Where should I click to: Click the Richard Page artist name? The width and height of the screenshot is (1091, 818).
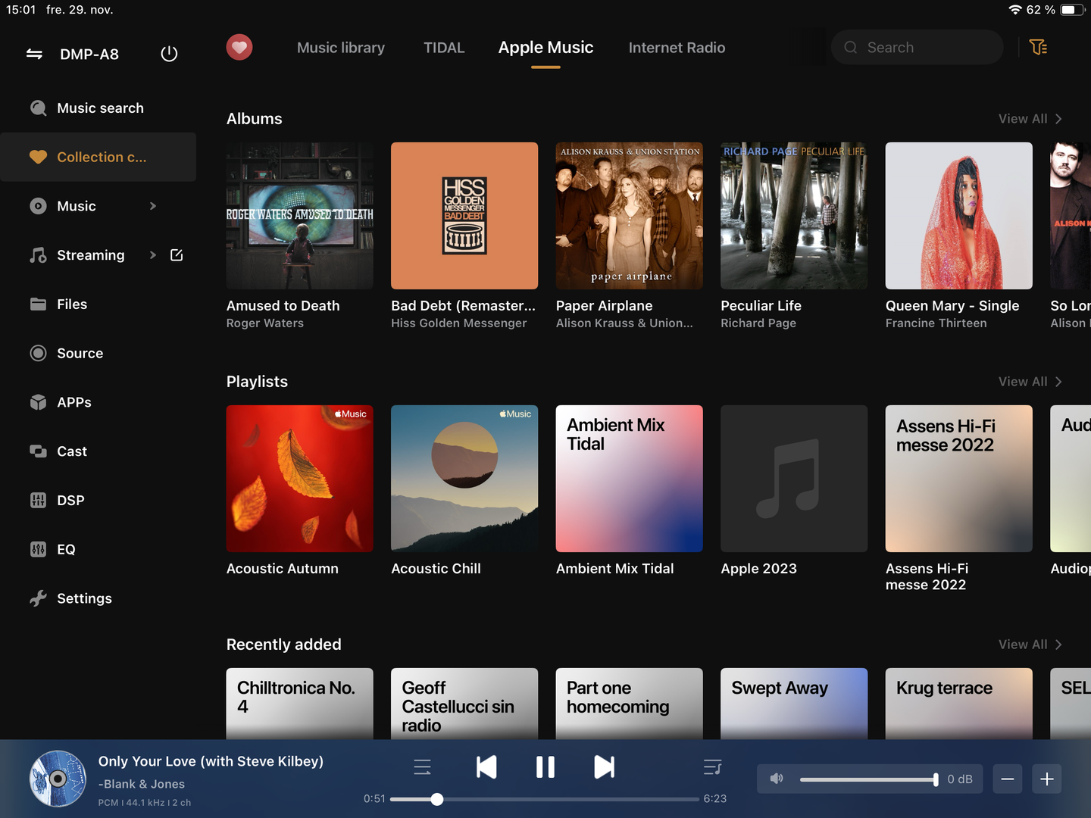[758, 323]
